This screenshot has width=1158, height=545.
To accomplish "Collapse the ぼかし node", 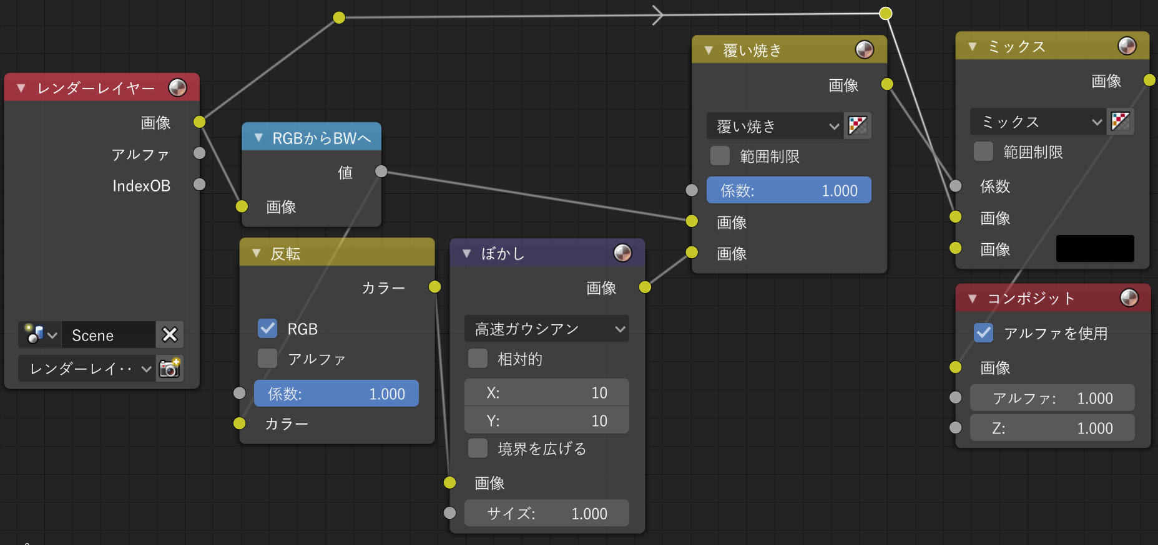I will pos(466,253).
